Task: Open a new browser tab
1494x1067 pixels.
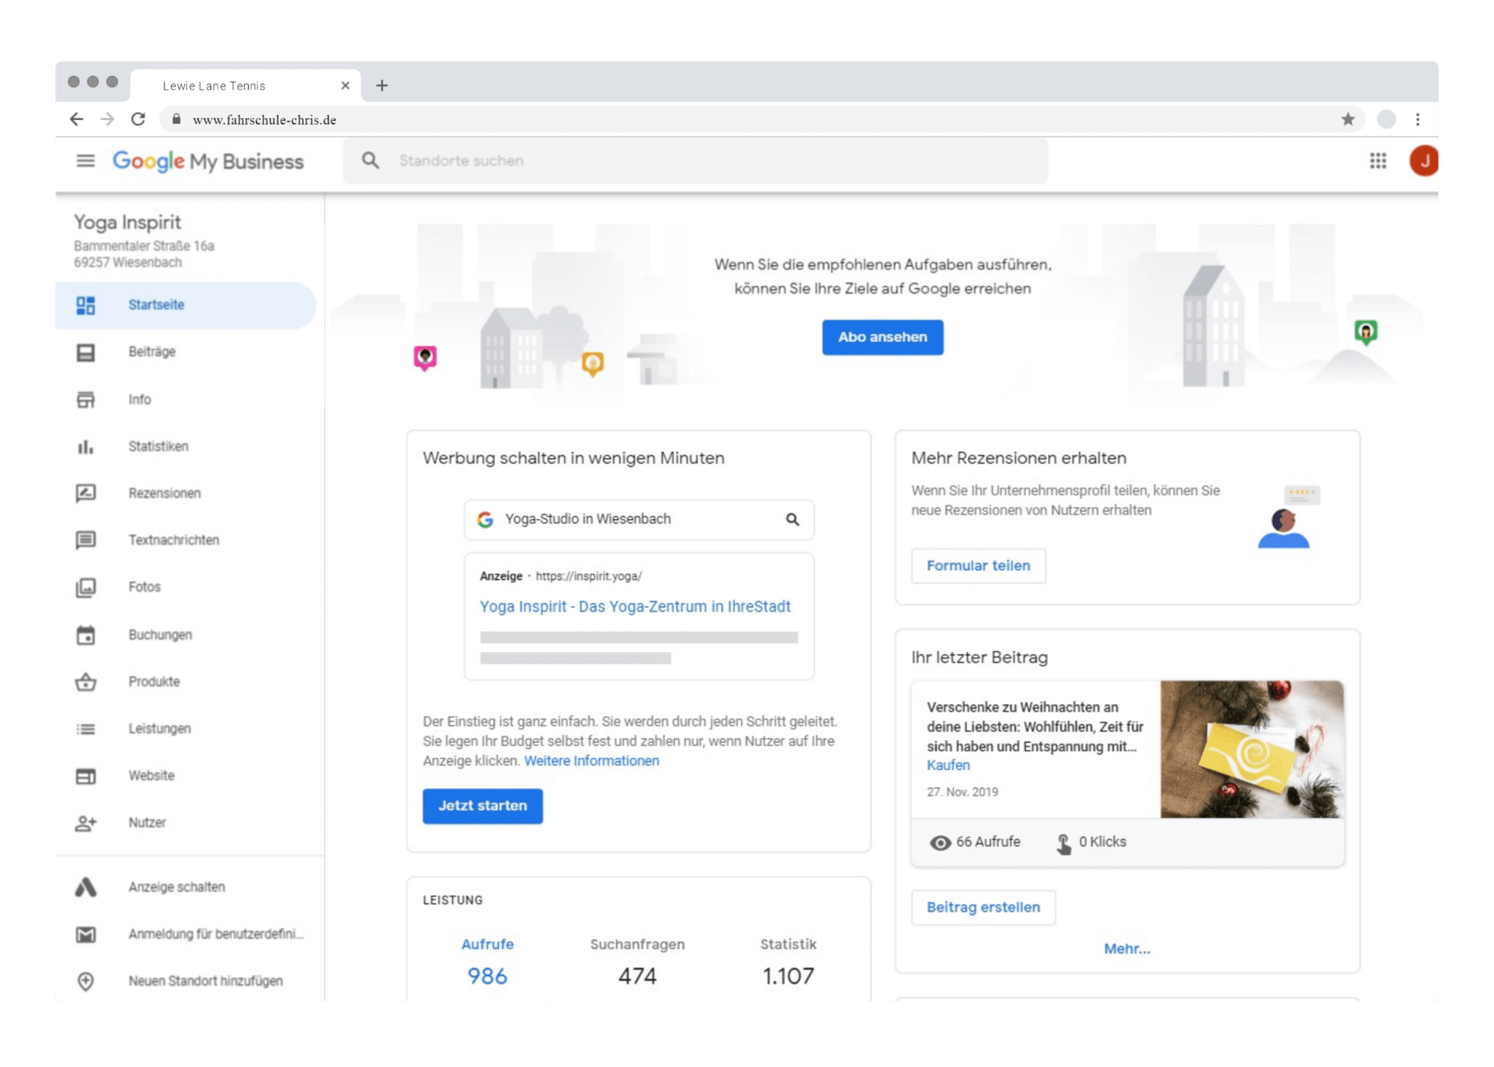Action: tap(382, 85)
